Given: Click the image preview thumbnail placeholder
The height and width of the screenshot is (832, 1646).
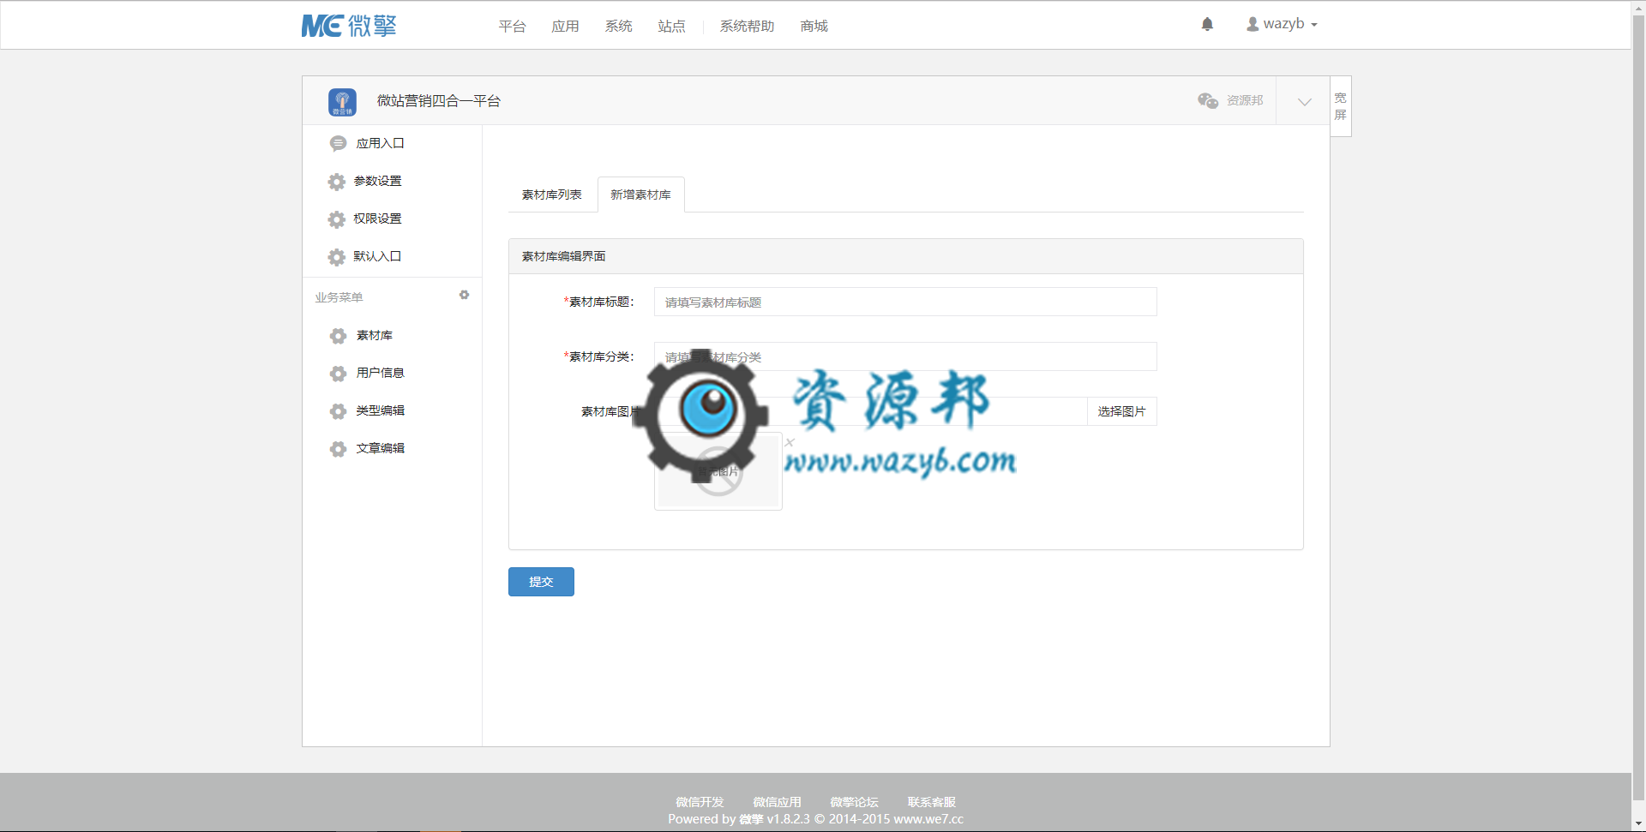Looking at the screenshot, I should tap(718, 471).
